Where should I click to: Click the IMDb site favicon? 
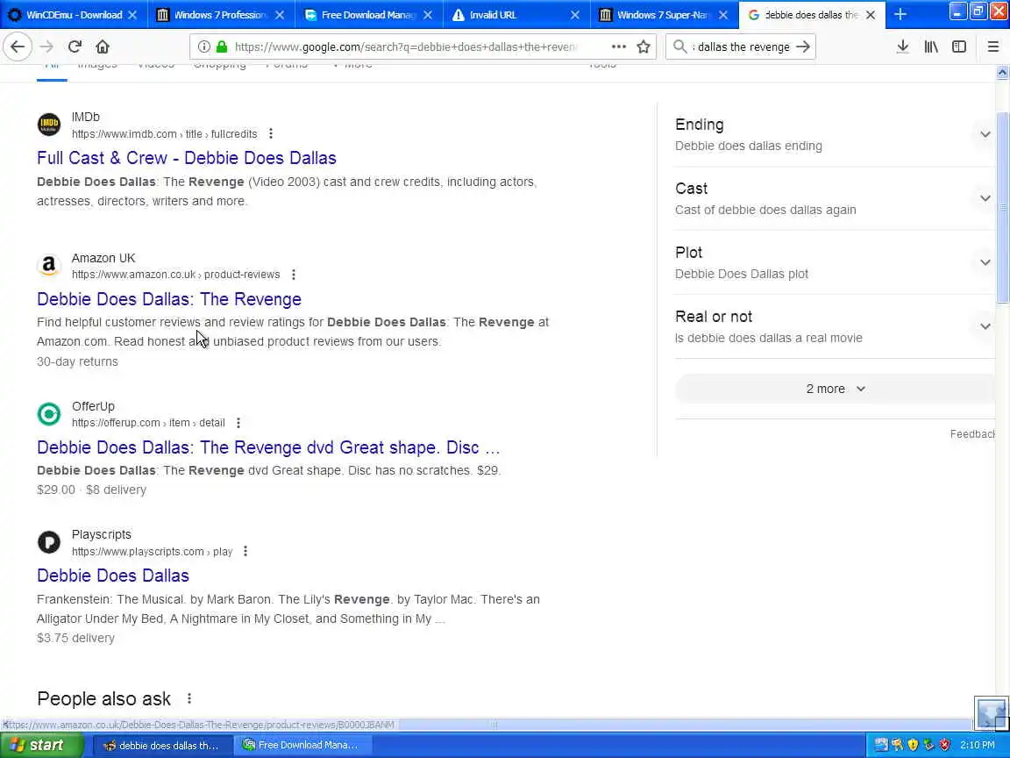[49, 125]
